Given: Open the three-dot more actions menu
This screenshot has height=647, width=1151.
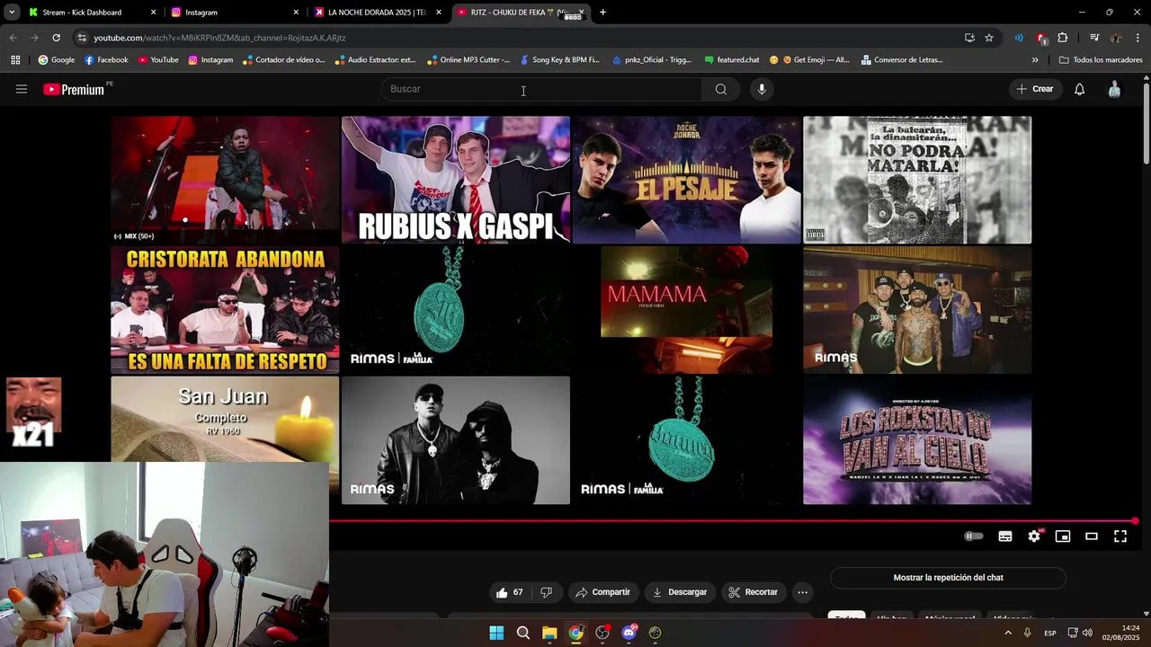Looking at the screenshot, I should click(x=802, y=592).
